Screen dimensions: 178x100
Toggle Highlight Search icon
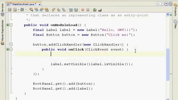pos(47,10)
